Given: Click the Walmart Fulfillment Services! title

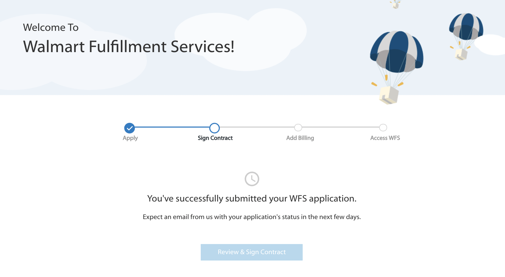Looking at the screenshot, I should (x=129, y=47).
